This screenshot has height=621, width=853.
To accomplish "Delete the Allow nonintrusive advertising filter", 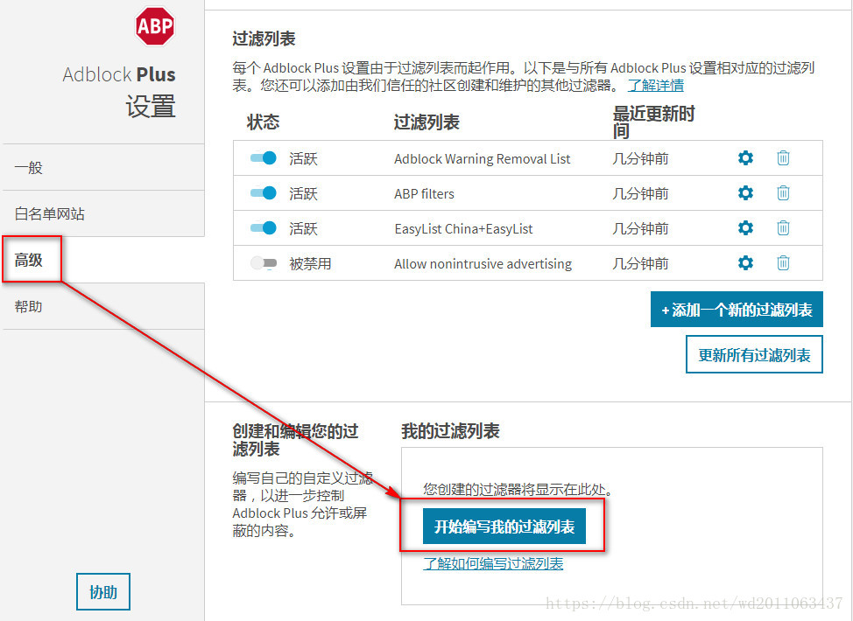I will (x=783, y=263).
